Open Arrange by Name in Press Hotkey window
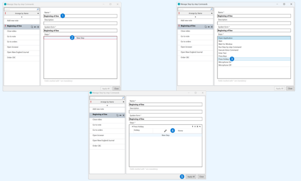This screenshot has width=301, height=181. (x=107, y=102)
